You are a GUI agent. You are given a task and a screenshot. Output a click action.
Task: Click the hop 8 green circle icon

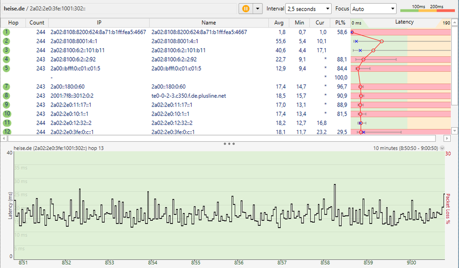coord(6,95)
